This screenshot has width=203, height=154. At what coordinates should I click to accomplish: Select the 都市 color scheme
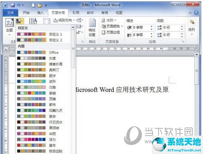click(44, 105)
